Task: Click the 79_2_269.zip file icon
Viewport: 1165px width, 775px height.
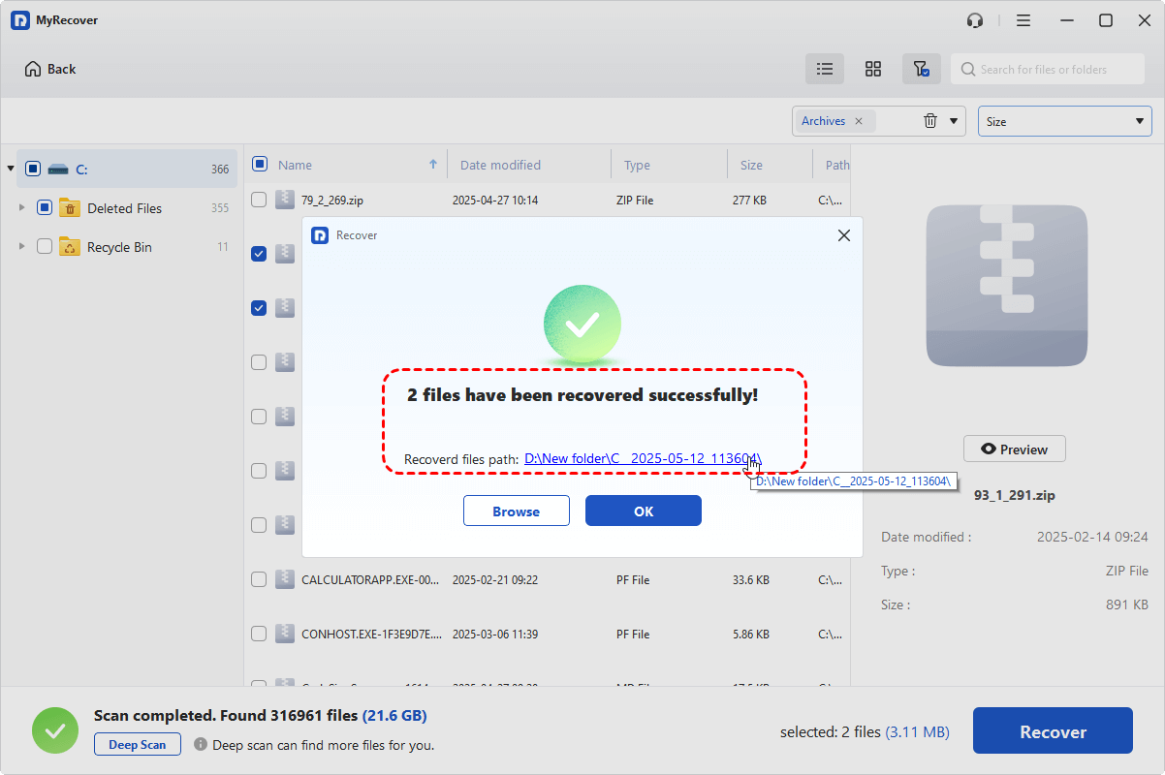Action: coord(284,200)
